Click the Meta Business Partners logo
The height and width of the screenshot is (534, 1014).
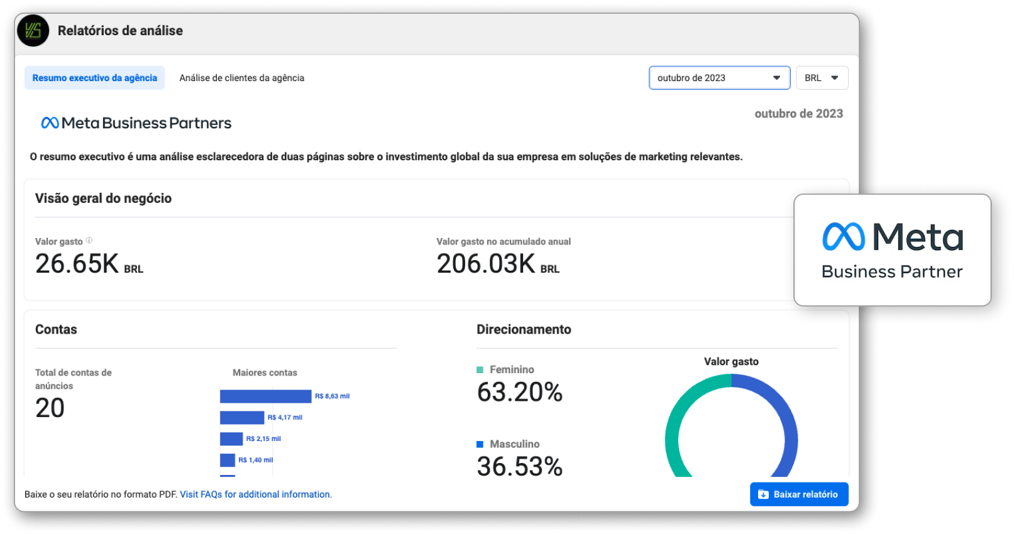pyautogui.click(x=136, y=123)
